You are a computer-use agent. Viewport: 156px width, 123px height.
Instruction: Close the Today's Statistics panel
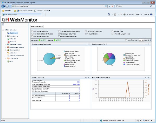tap(89, 77)
